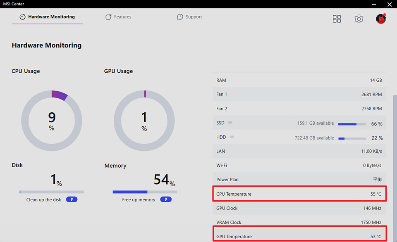Image resolution: width=397 pixels, height=242 pixels.
Task: Click the 'Free up memory' text
Action: 139,200
